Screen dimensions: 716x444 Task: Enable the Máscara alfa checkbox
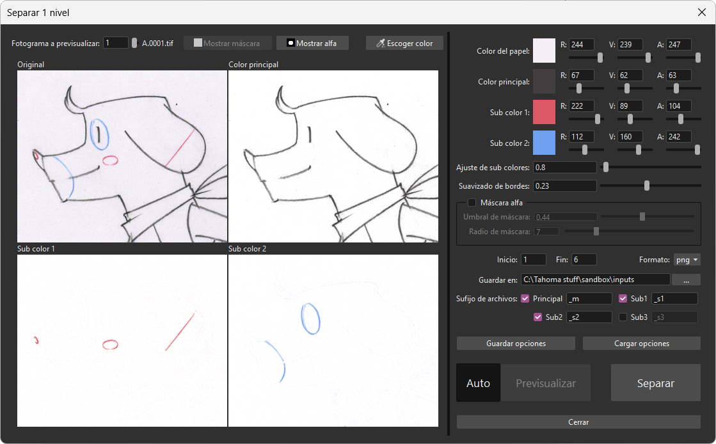click(x=472, y=202)
